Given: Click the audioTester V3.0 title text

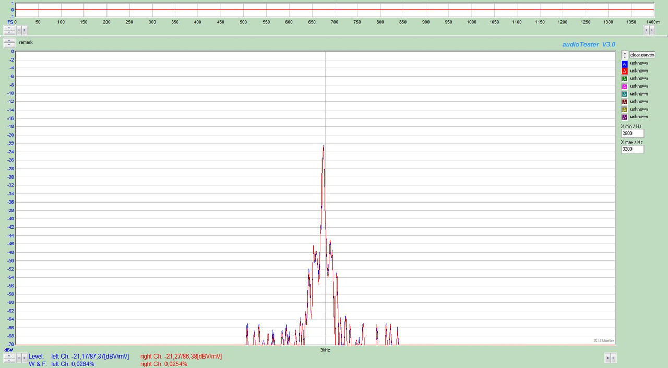Looking at the screenshot, I should 589,45.
